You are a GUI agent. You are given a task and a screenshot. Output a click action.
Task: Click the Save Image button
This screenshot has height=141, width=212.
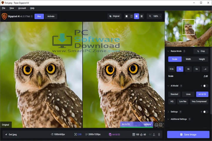coord(188,134)
